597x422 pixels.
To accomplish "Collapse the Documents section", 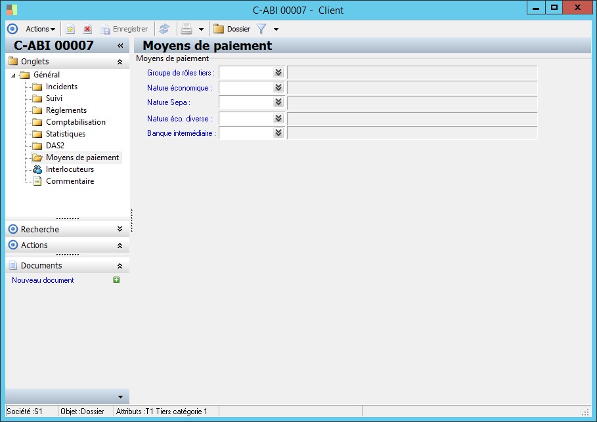I will click(120, 266).
